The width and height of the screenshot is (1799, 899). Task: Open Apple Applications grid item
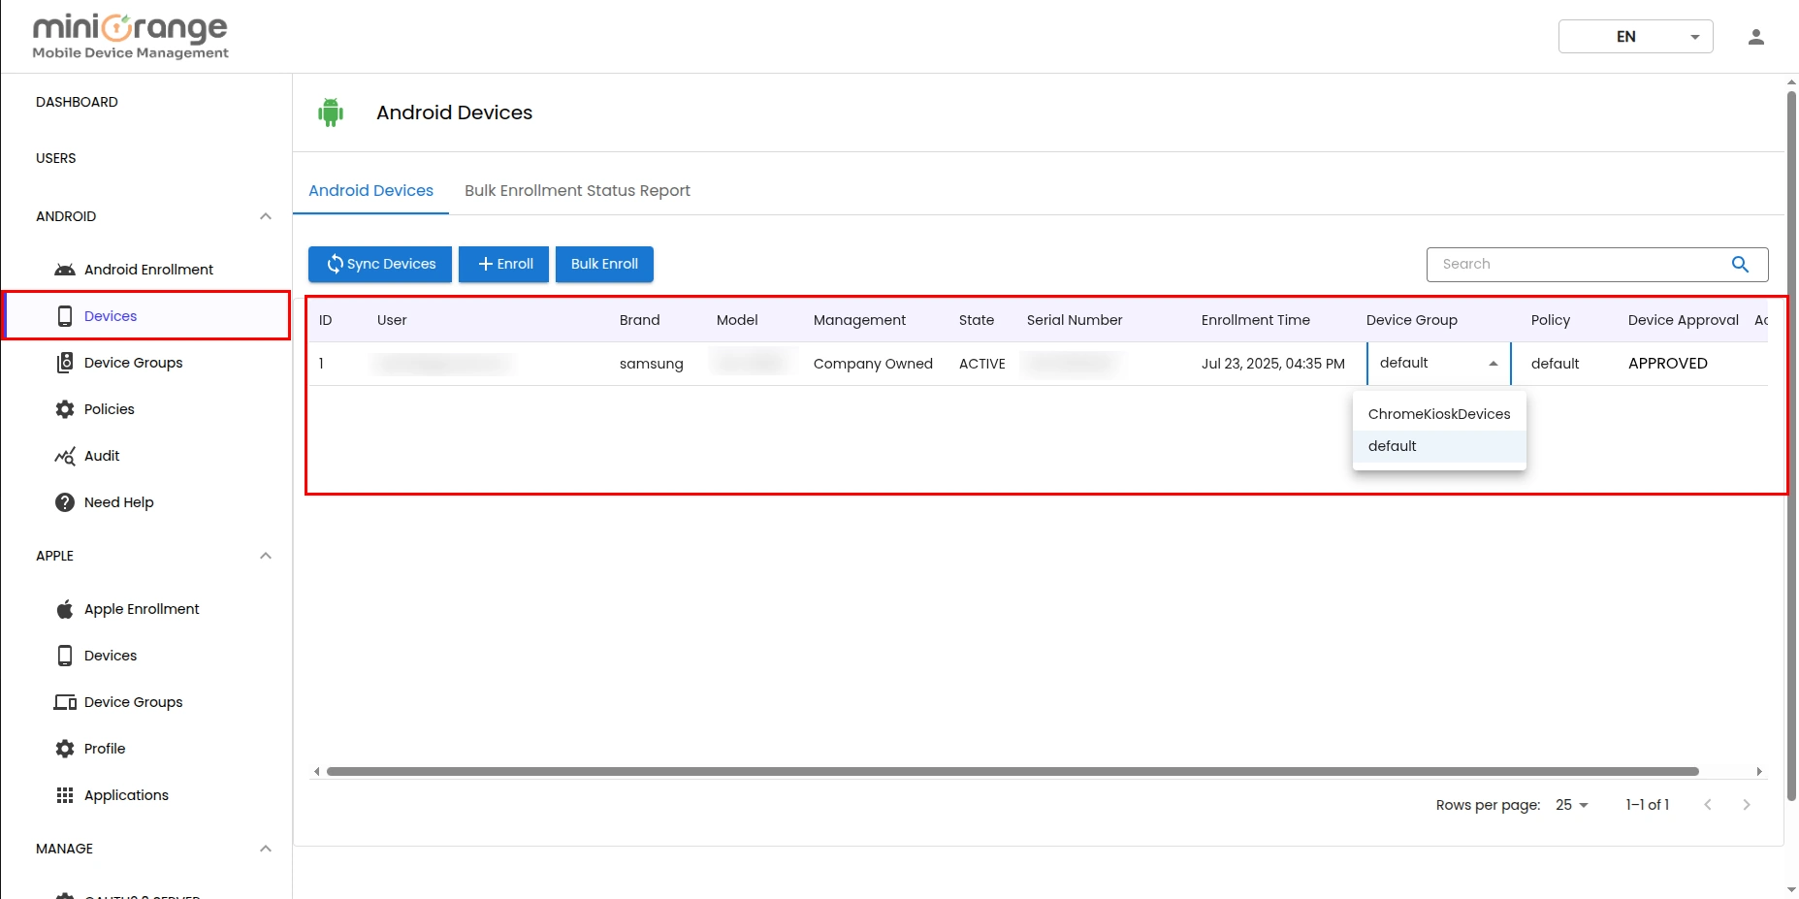pos(126,795)
